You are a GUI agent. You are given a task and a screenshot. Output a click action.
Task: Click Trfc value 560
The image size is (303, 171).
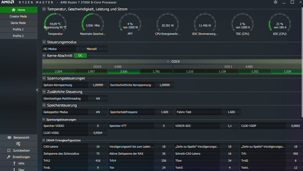coord(294,154)
